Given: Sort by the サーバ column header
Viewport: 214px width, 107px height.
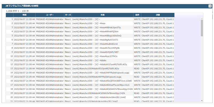Looking at the screenshot, I should tap(68, 15).
